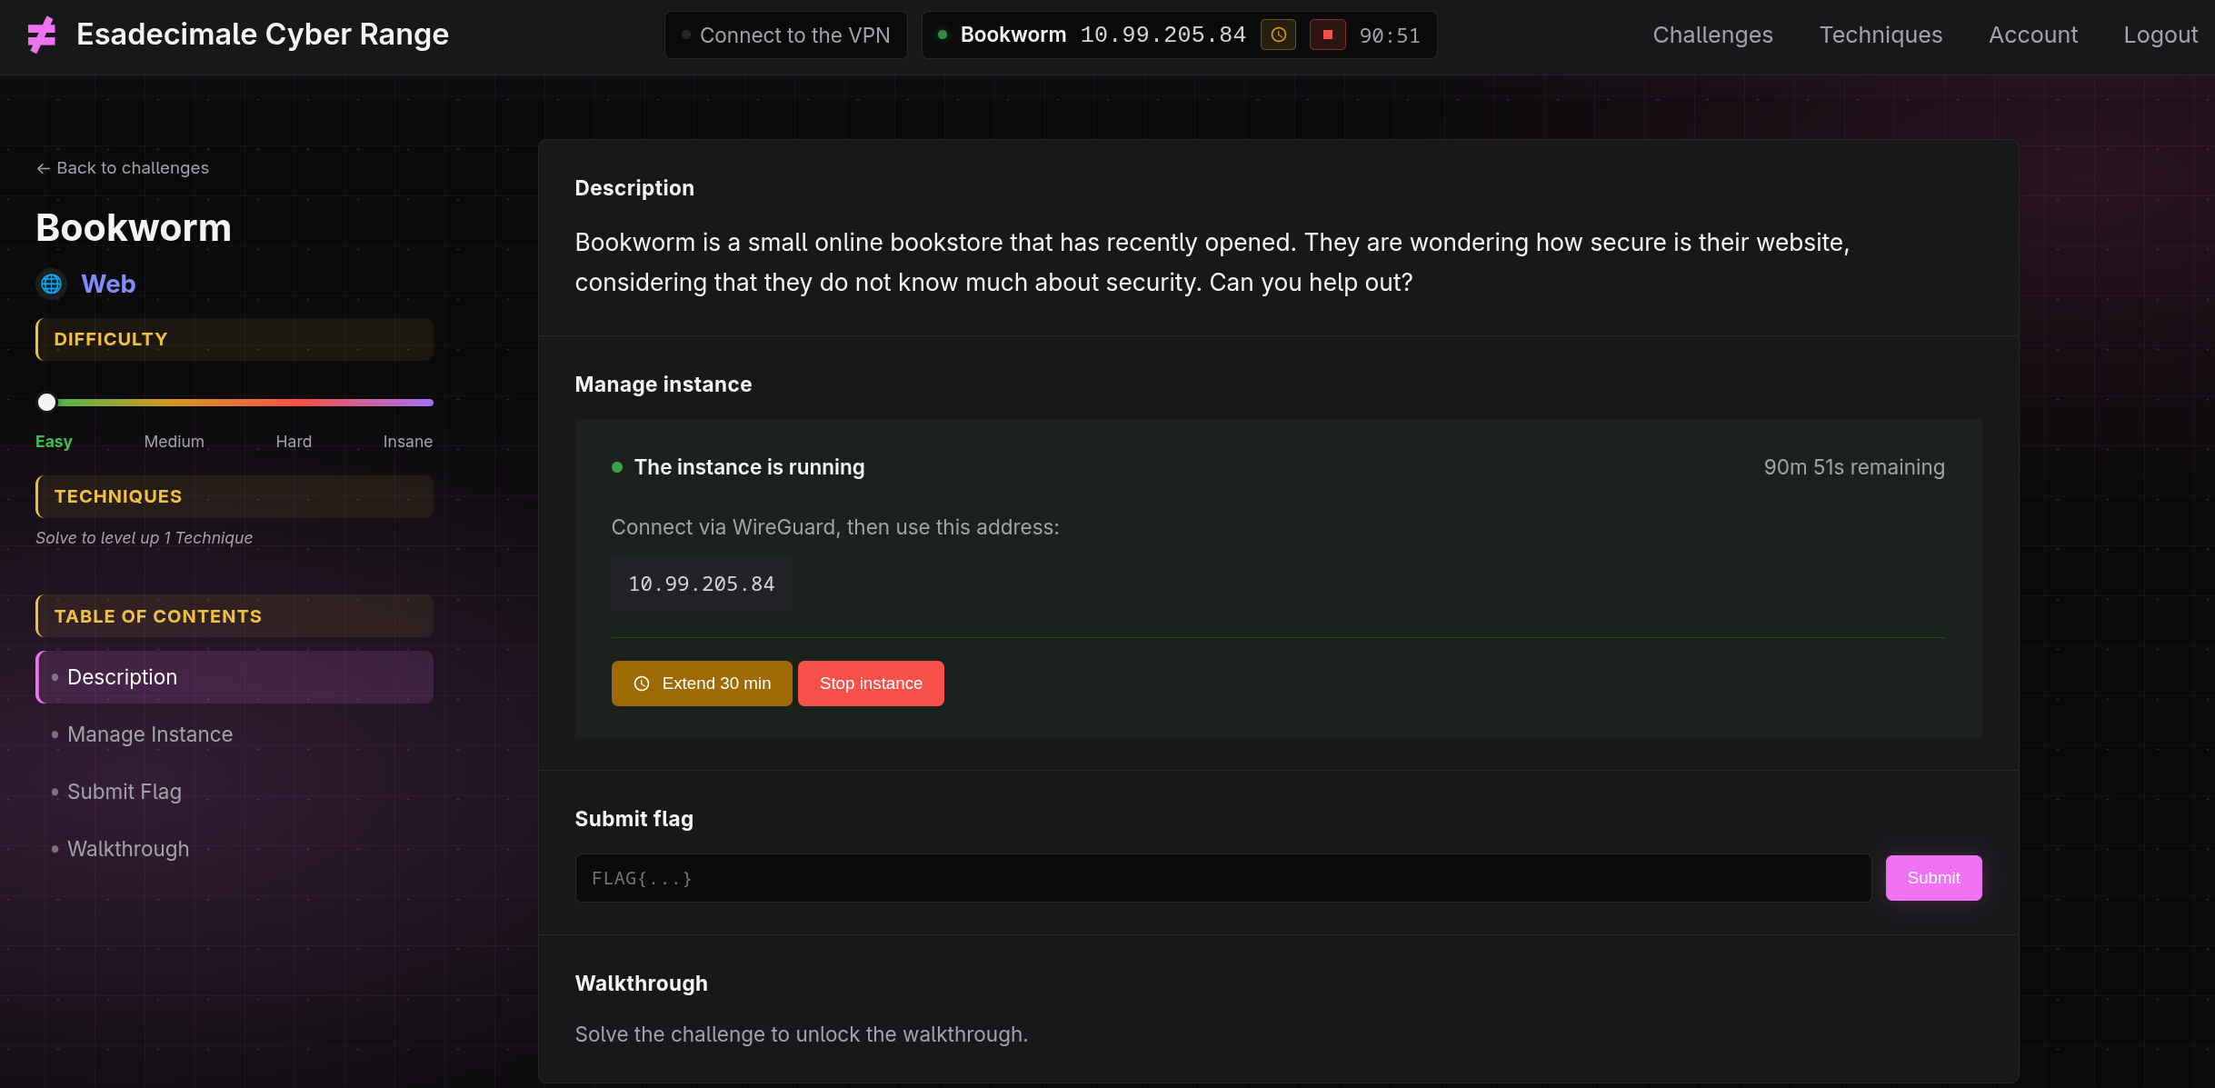The width and height of the screenshot is (2215, 1088).
Task: Click Solve the challenge to unlock text
Action: (801, 1034)
